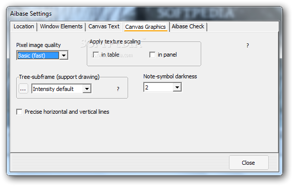Go to the Aibase Check tab
The image size is (293, 186).
[188, 27]
